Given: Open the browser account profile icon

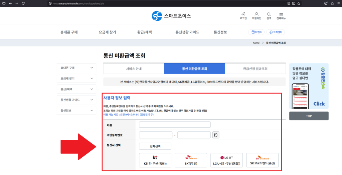Looking at the screenshot, I should [326, 3].
